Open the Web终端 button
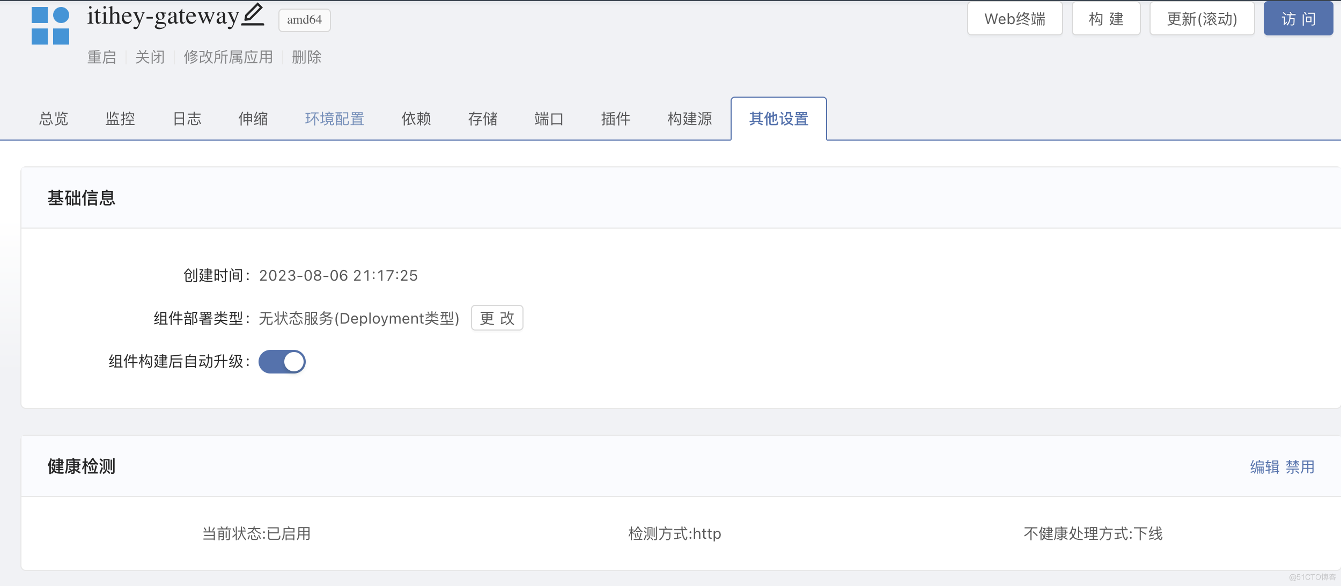This screenshot has height=586, width=1341. [1015, 19]
